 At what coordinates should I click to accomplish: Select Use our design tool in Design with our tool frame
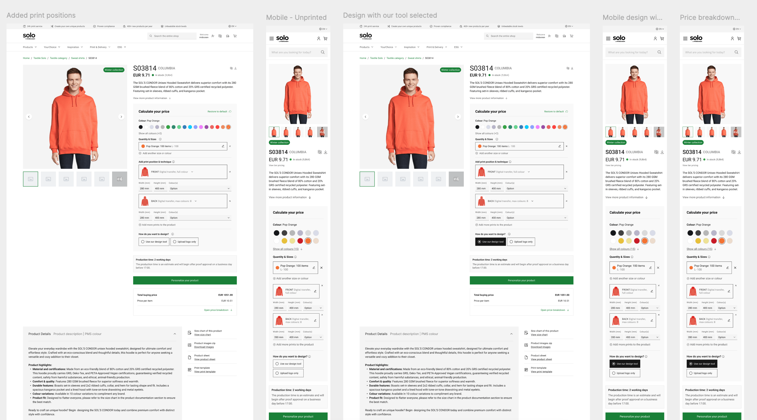click(x=491, y=242)
